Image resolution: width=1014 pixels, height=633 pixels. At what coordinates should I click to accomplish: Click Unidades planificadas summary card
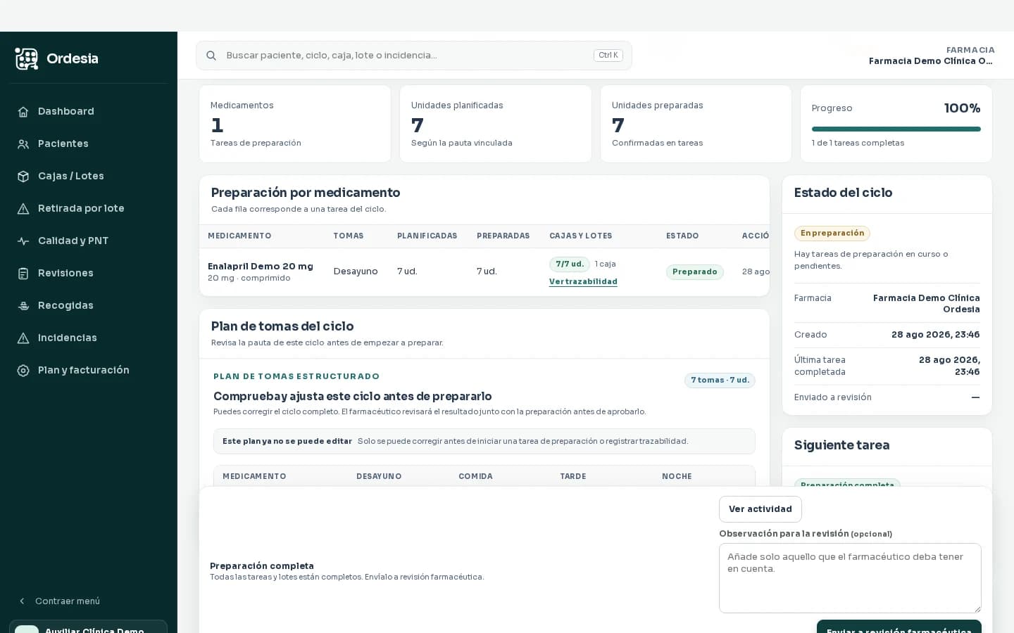pos(496,124)
